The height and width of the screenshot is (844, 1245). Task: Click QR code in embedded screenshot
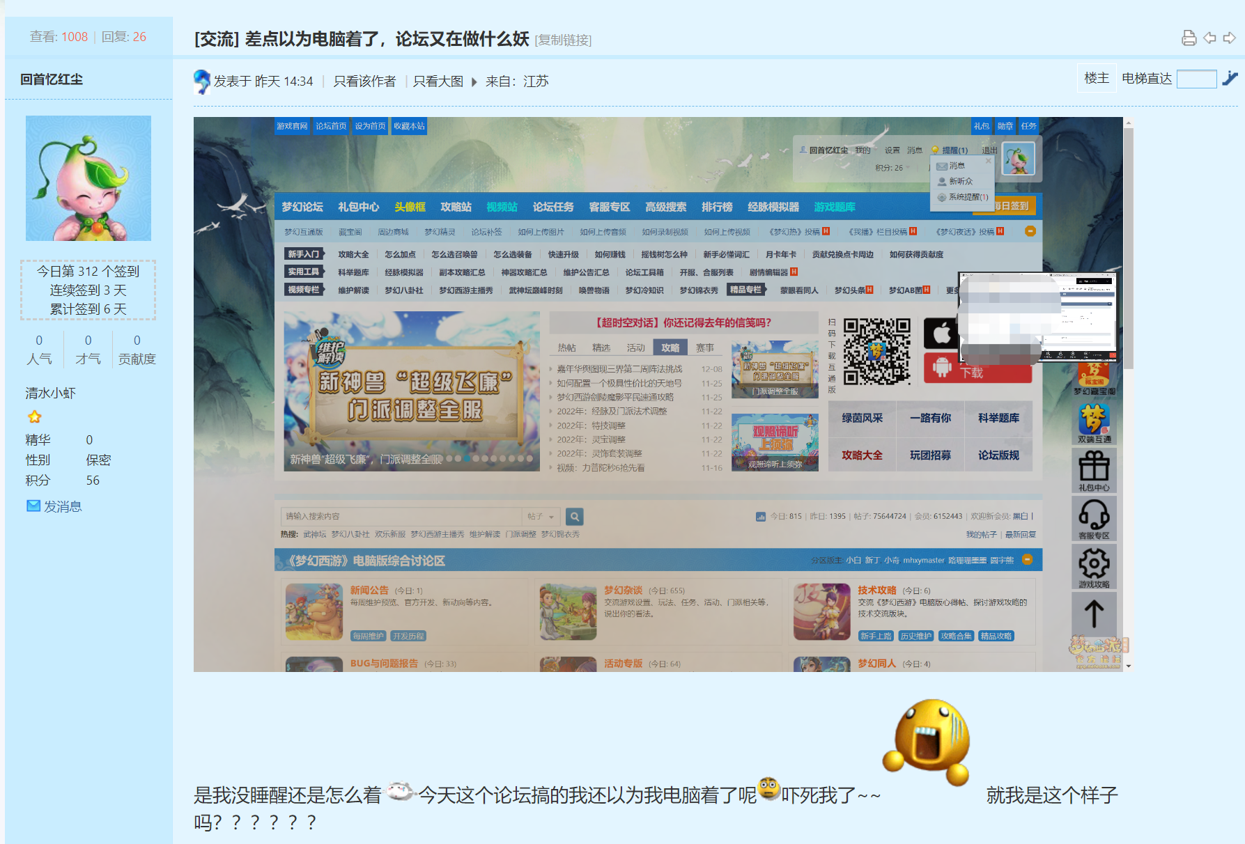coord(876,351)
